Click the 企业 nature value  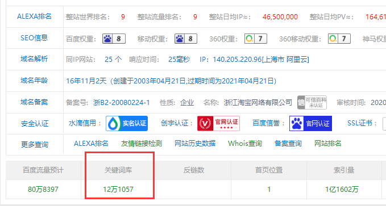coord(187,103)
